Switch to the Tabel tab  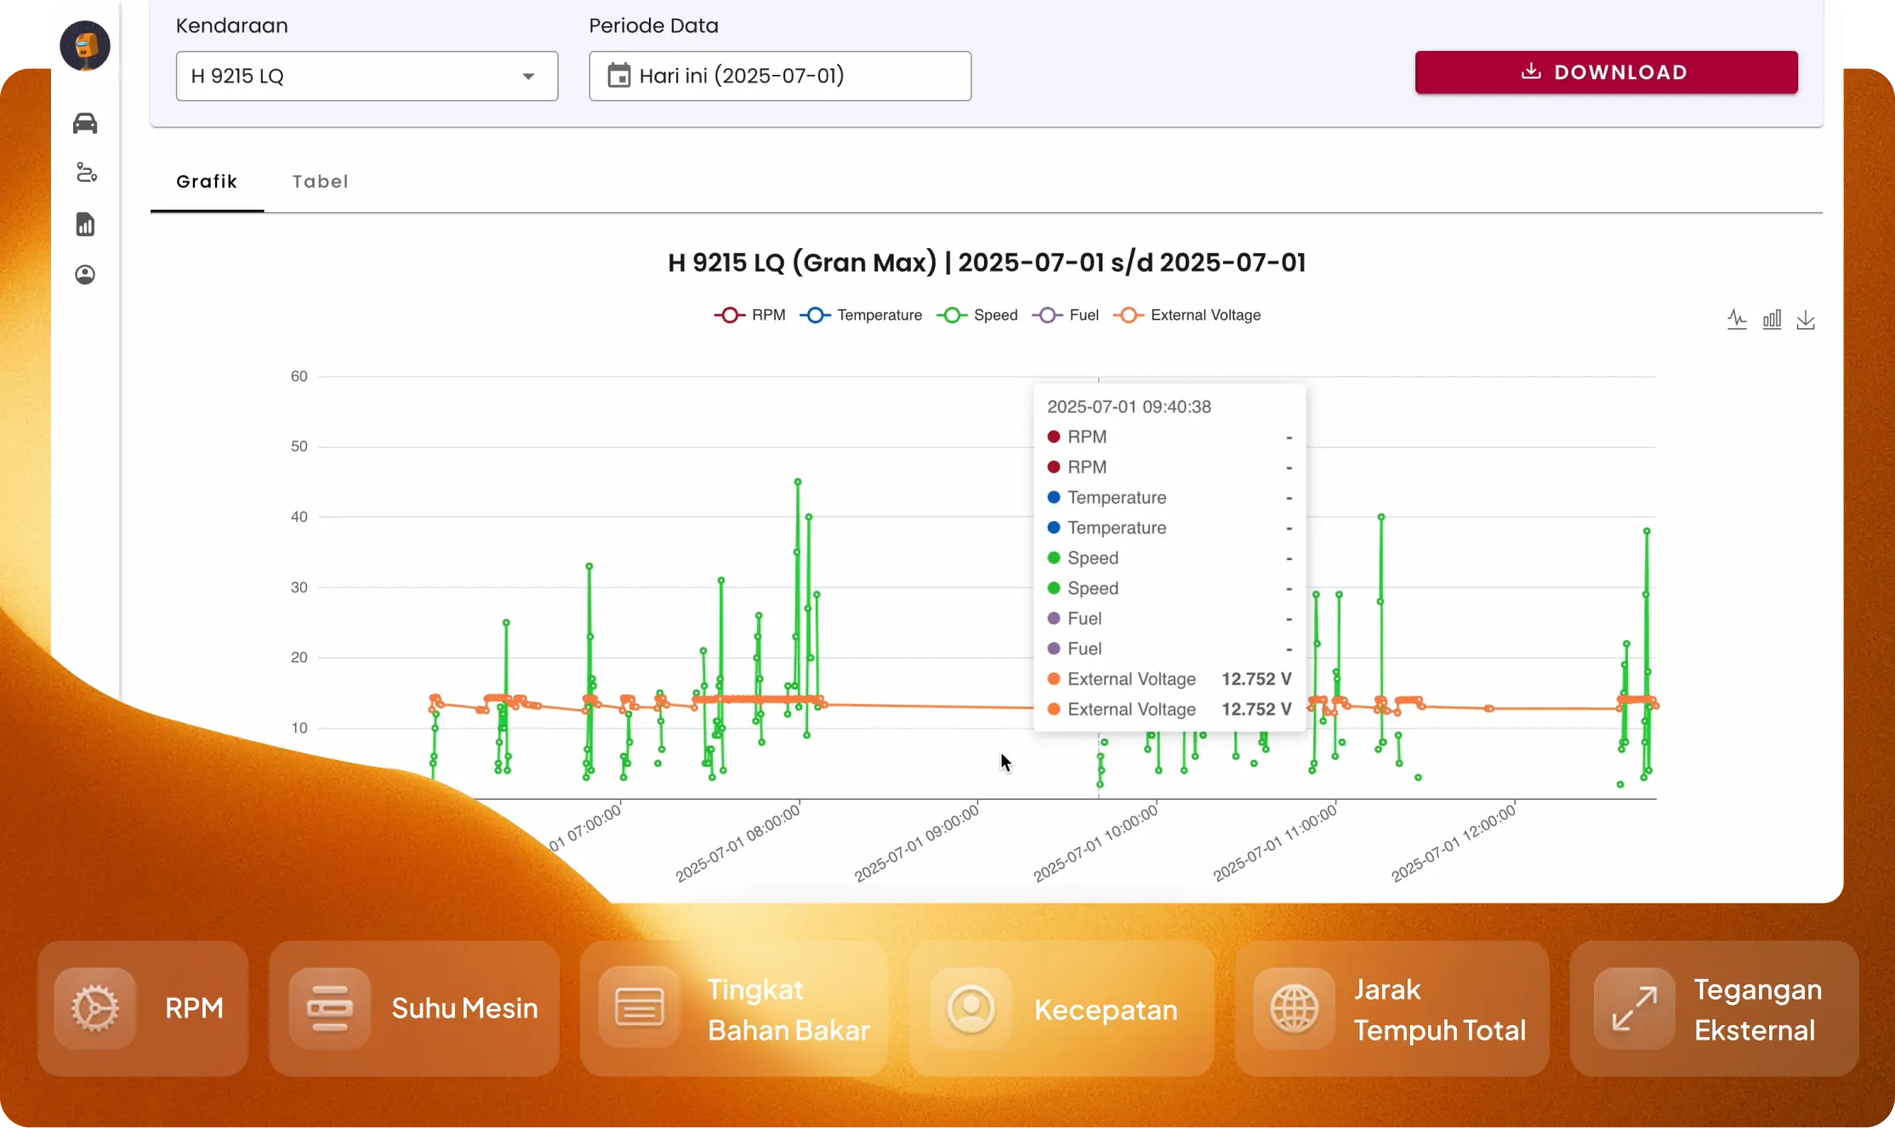pyautogui.click(x=321, y=181)
